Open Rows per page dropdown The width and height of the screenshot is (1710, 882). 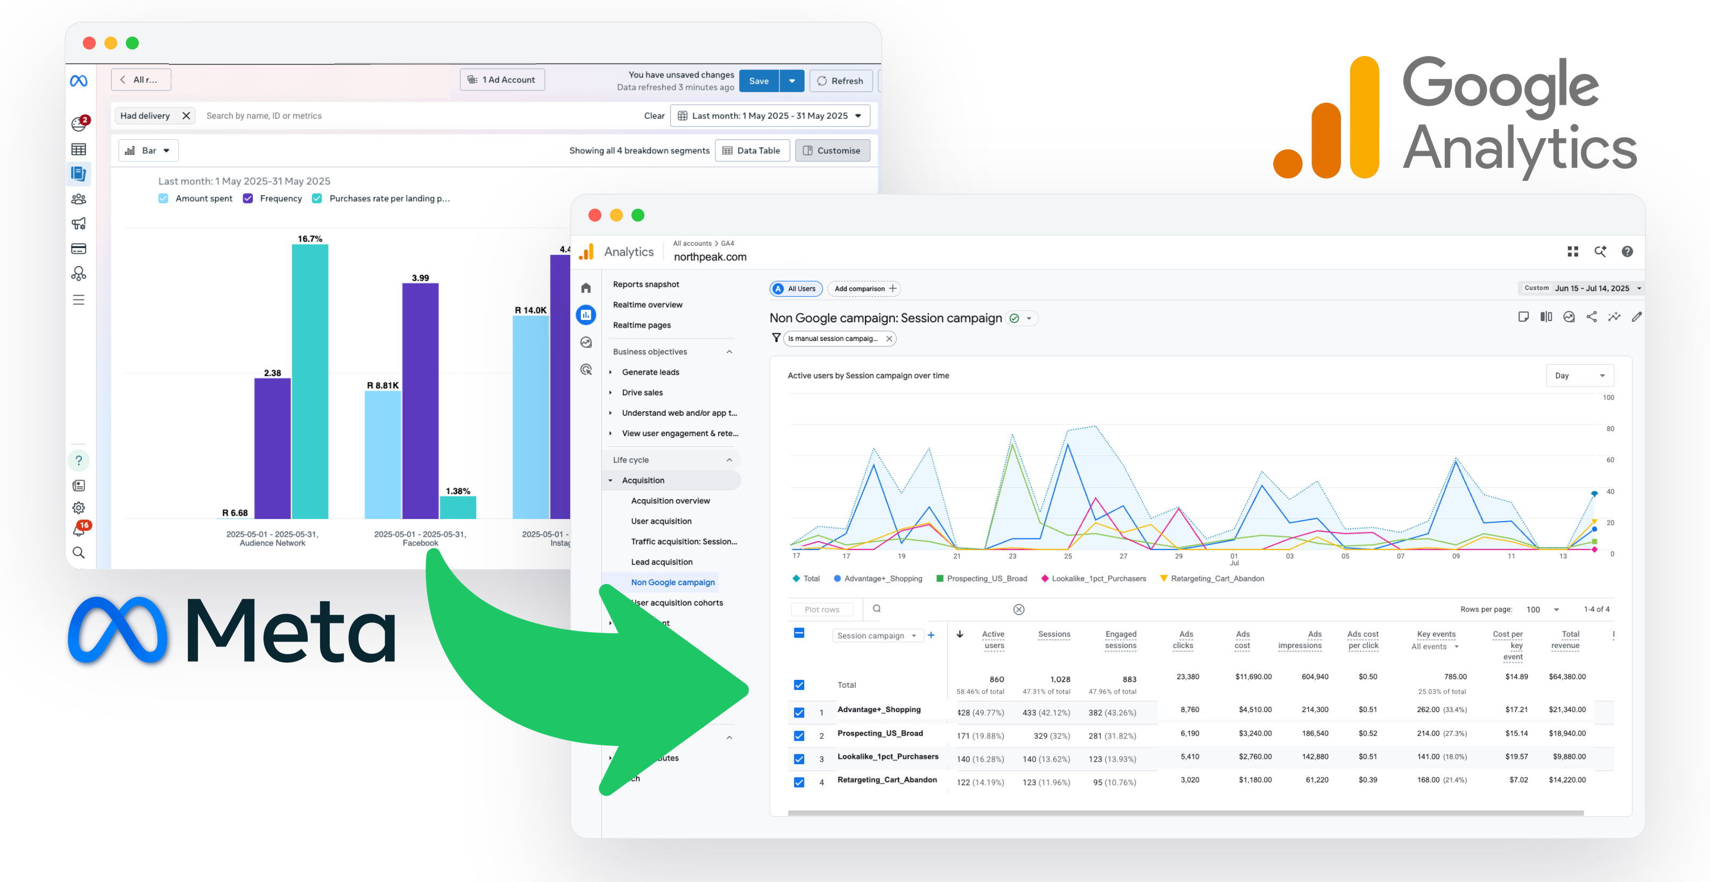coord(1543,609)
